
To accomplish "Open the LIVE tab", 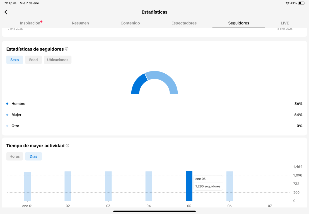I will 285,23.
